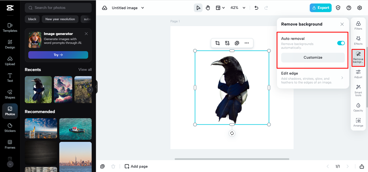368x172 pixels.
Task: Open settings hexagon icon
Action: tap(359, 8)
